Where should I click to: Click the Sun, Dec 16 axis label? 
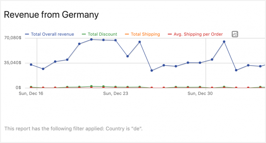coord(31,93)
